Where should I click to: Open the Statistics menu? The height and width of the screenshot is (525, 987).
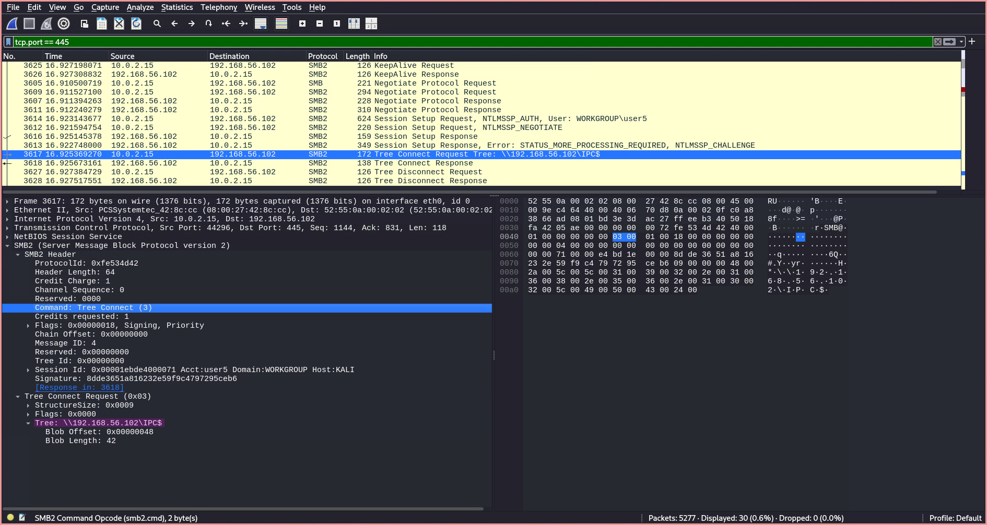tap(177, 7)
